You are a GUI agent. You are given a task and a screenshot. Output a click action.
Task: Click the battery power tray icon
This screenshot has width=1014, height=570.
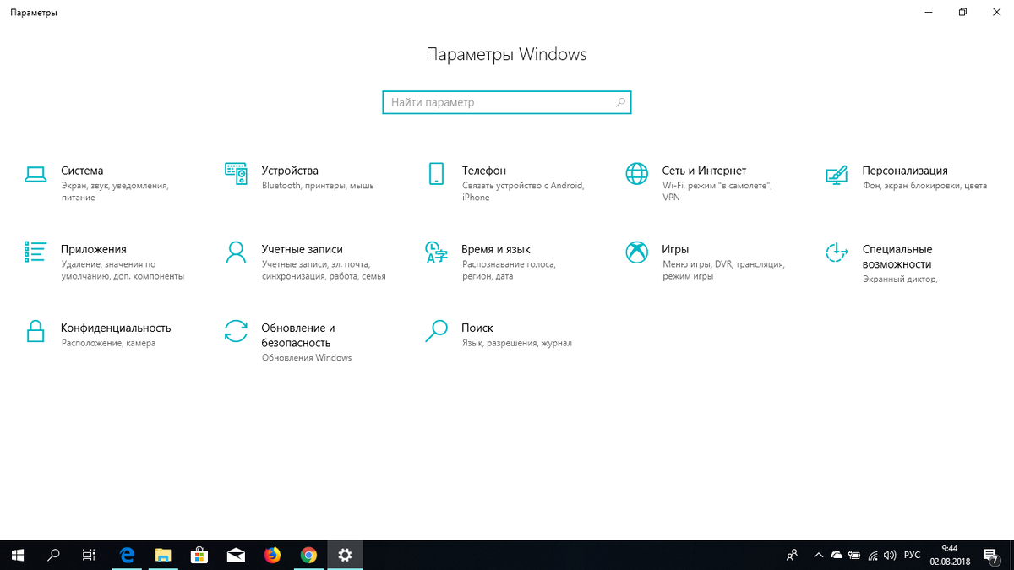[x=855, y=555]
